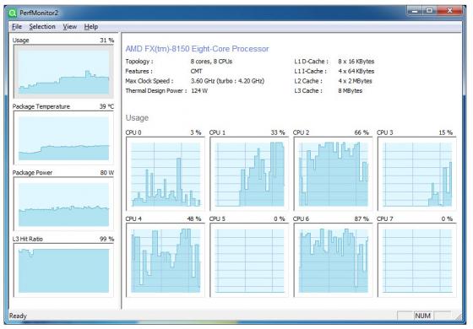Screen dimensions: 473x329
Task: Click the '87 %' CPU 6 usage value
Action: tap(362, 218)
